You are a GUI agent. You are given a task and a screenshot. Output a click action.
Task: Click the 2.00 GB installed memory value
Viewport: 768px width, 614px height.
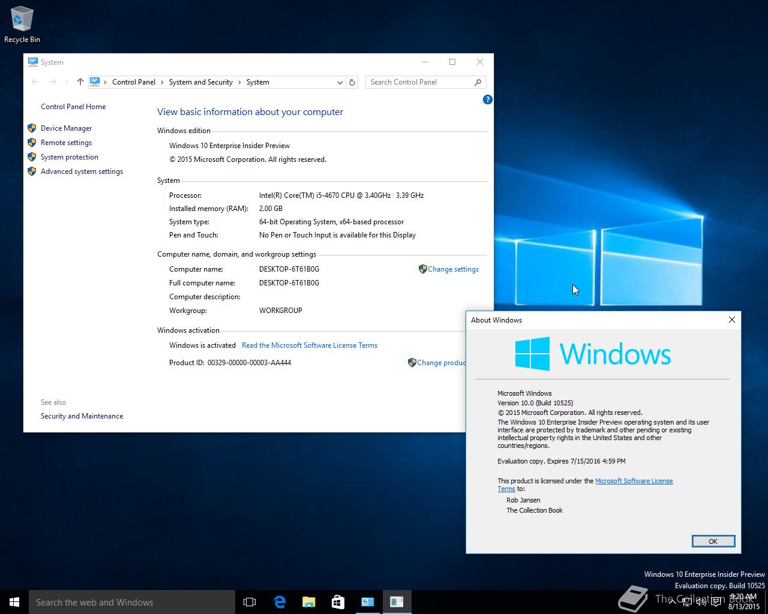click(271, 209)
